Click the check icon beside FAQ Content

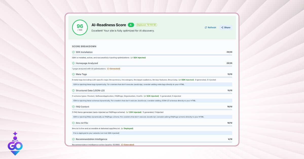coord(73,107)
